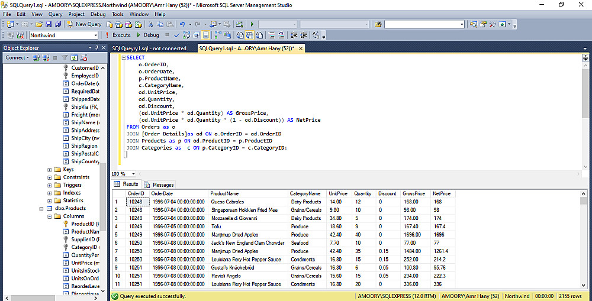Click the Parse query checkmark icon
The height and width of the screenshot is (301, 592).
tap(176, 35)
